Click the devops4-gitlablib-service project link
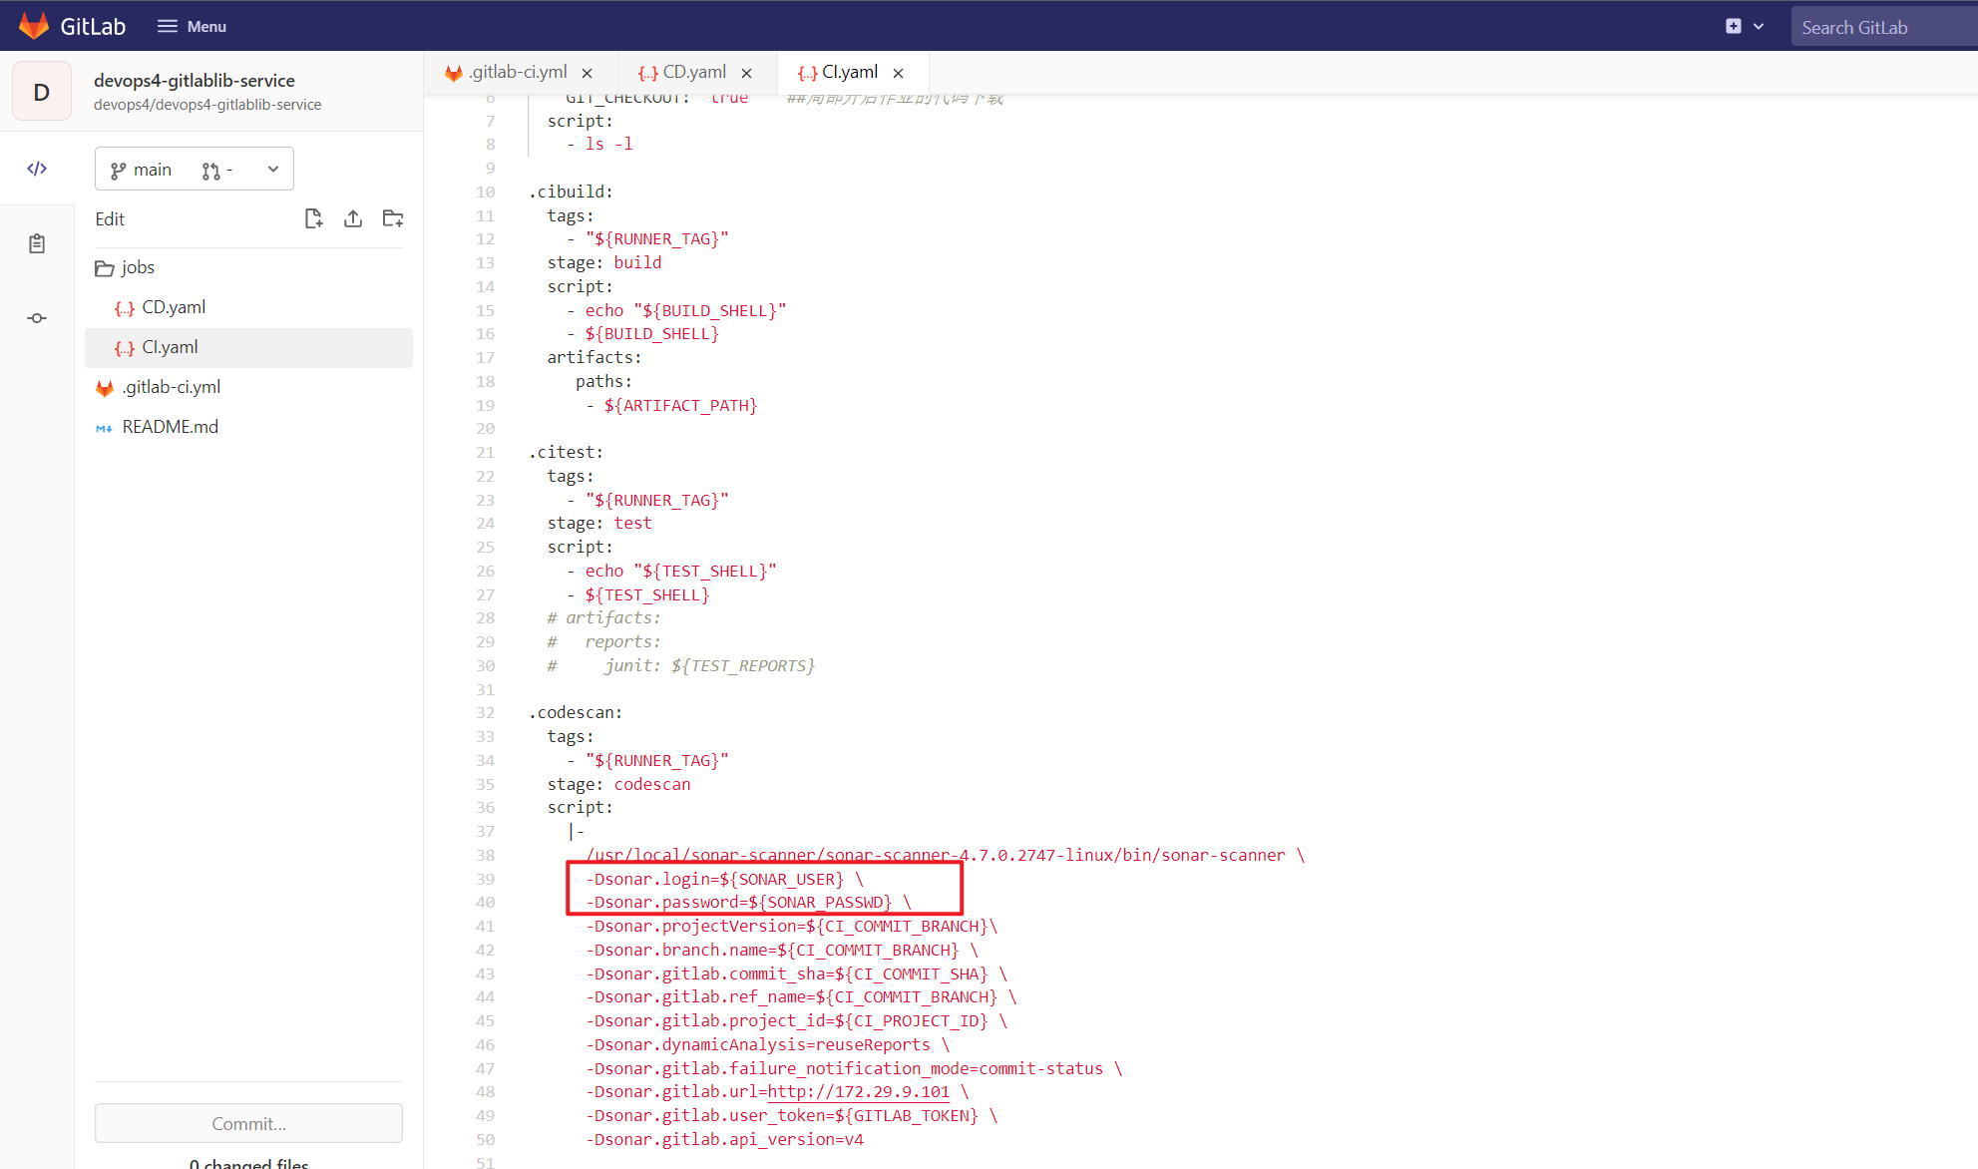The width and height of the screenshot is (1978, 1169). tap(195, 81)
